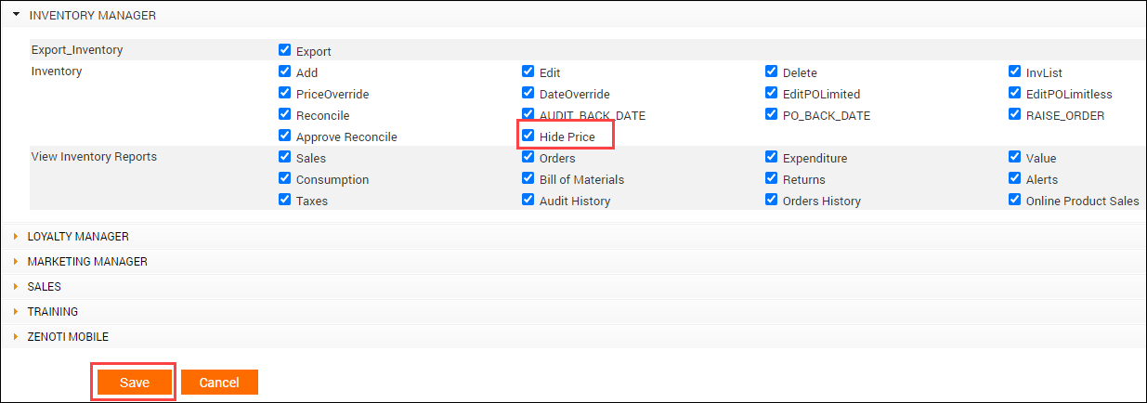Viewport: 1147px width, 403px height.
Task: Uncheck the DateOverride checkbox
Action: tap(528, 93)
